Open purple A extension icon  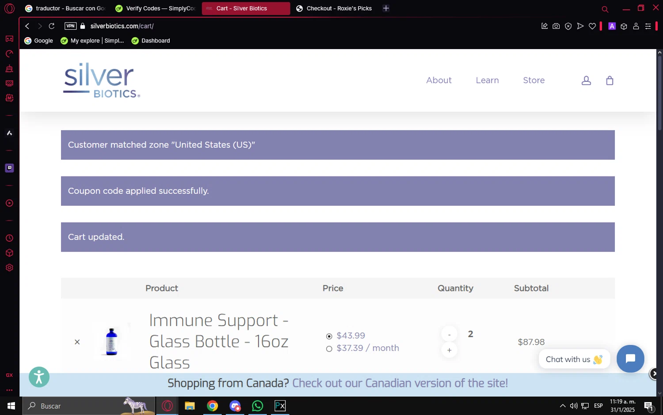(x=612, y=26)
